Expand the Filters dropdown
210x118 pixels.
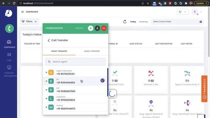(30, 22)
